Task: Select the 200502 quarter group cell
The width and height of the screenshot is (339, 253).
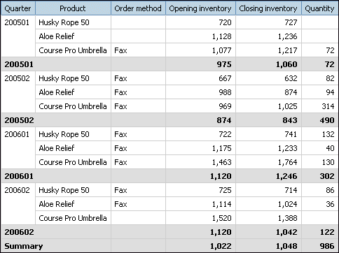Action: pyautogui.click(x=18, y=92)
